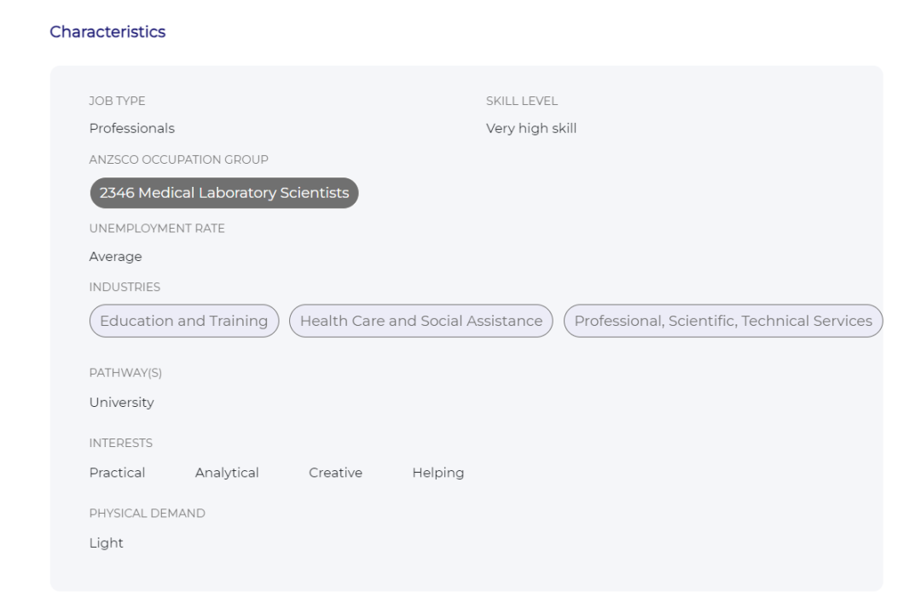Viewport: 921px width, 610px height.
Task: Open Professional, Scientific, Technical Services pill
Action: click(723, 321)
